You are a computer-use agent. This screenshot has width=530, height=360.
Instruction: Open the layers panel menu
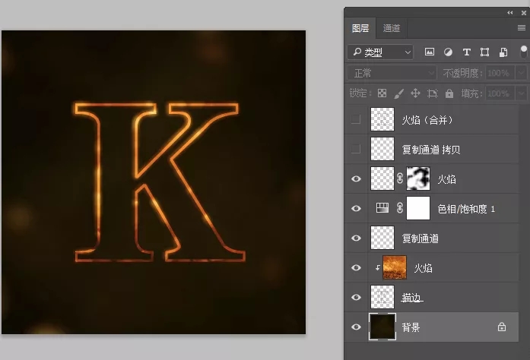click(522, 27)
